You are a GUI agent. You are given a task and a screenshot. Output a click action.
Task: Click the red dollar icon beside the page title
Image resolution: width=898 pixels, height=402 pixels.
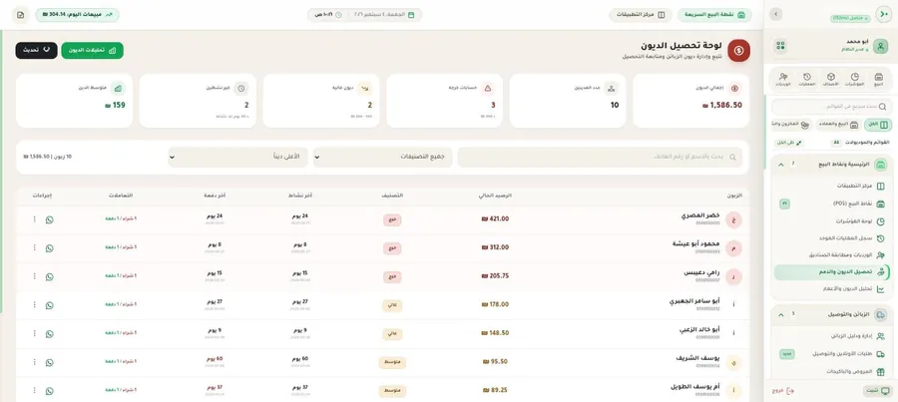[738, 51]
